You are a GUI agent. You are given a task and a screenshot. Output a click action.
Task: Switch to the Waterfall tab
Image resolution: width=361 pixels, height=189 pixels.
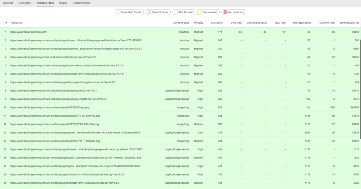click(x=8, y=3)
